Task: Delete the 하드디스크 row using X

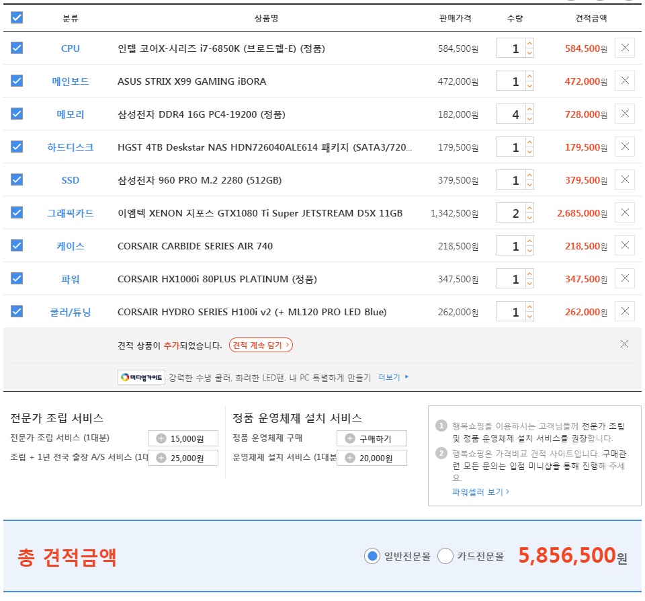Action: coord(624,147)
